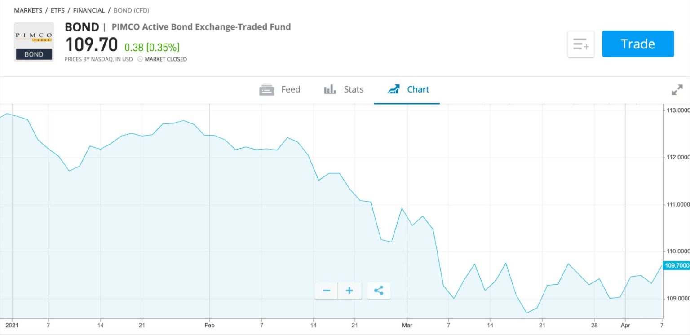Switch to the Stats tab
The width and height of the screenshot is (690, 335).
(x=353, y=89)
